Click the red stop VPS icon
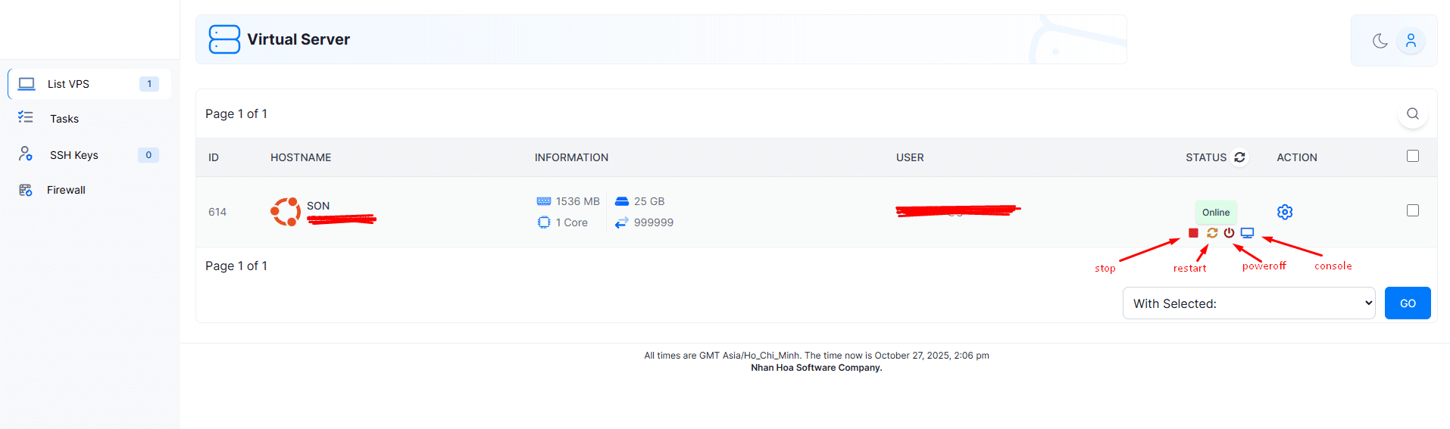The height and width of the screenshot is (429, 1450). pyautogui.click(x=1193, y=233)
